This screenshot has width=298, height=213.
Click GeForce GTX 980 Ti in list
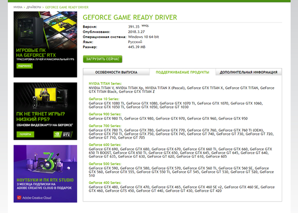[105, 118]
